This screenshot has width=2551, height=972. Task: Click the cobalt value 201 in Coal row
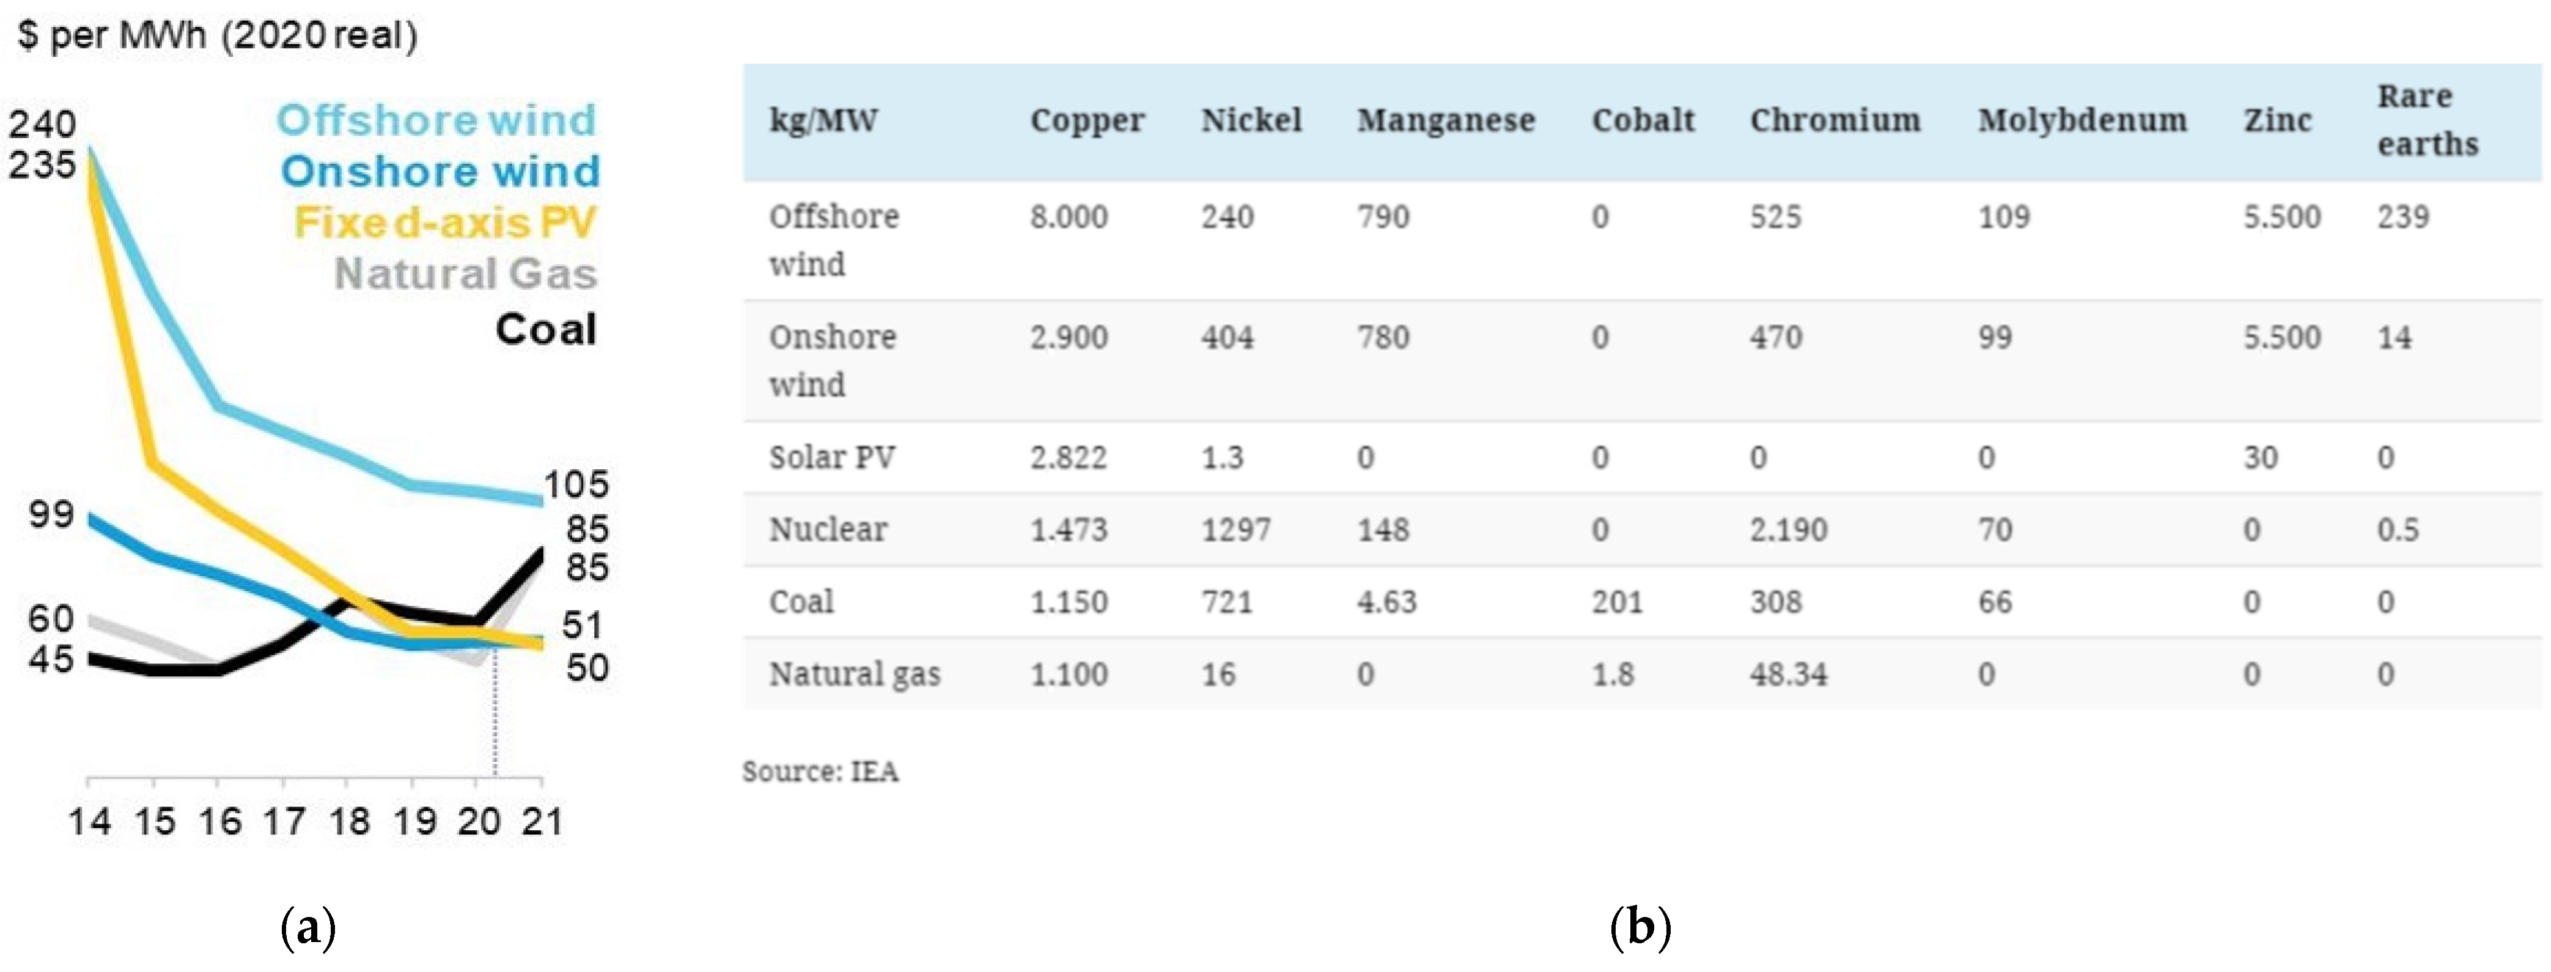click(1616, 602)
